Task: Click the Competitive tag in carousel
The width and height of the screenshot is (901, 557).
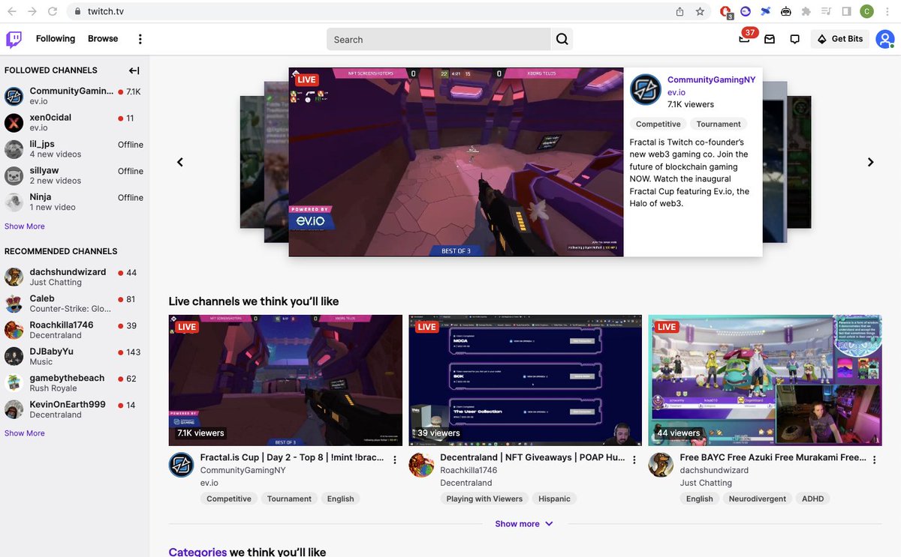Action: tap(658, 124)
